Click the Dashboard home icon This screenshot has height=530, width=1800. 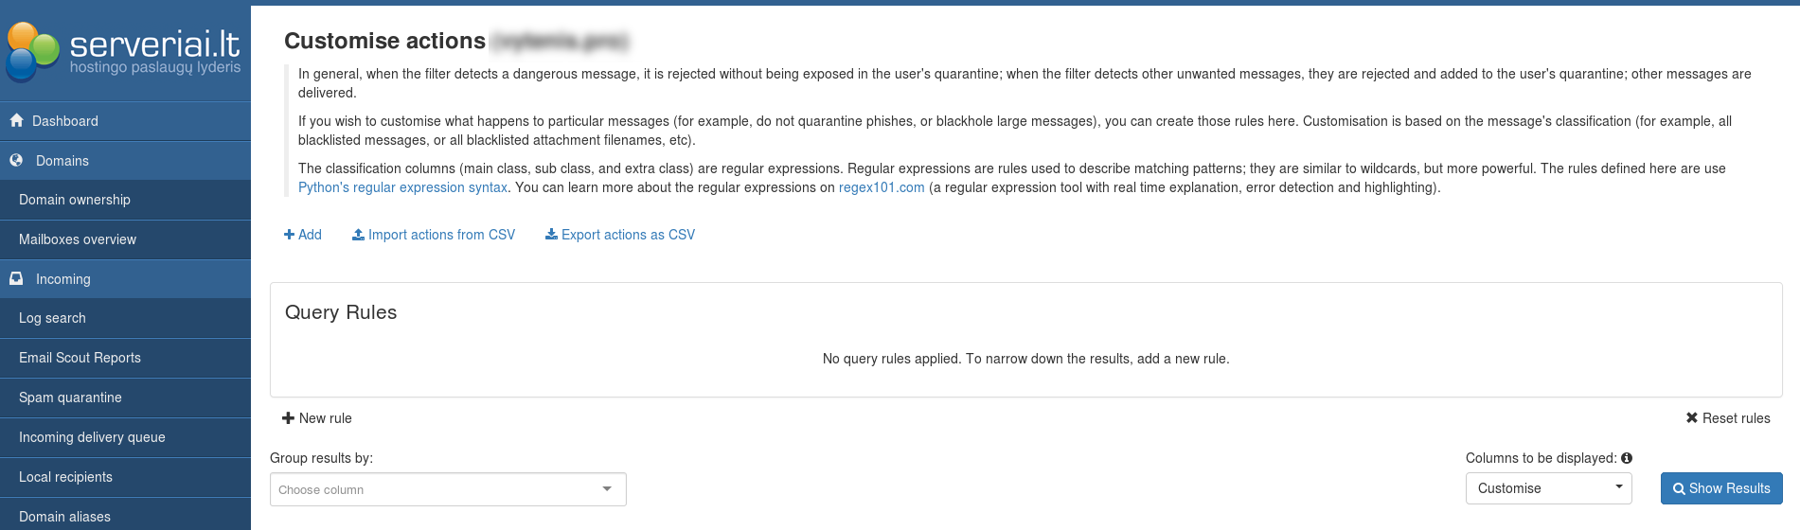point(16,121)
